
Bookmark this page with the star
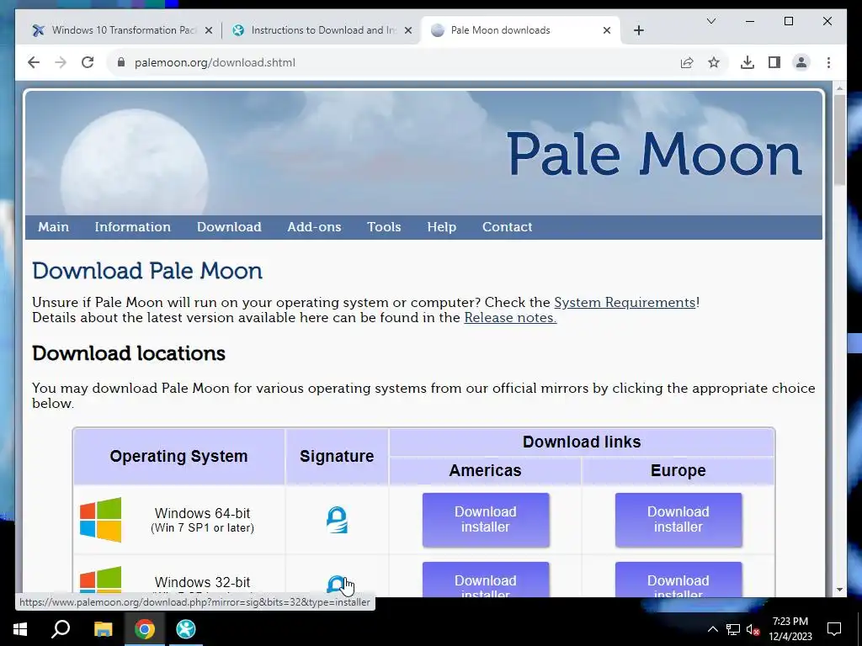[714, 62]
